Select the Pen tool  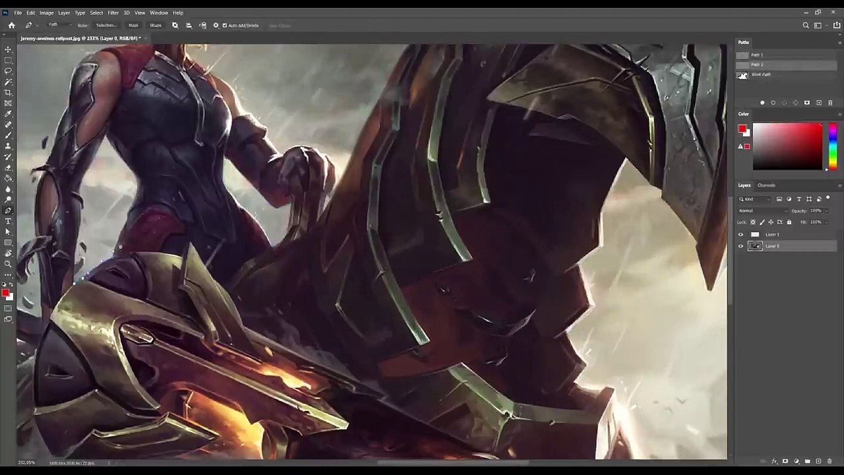click(8, 210)
